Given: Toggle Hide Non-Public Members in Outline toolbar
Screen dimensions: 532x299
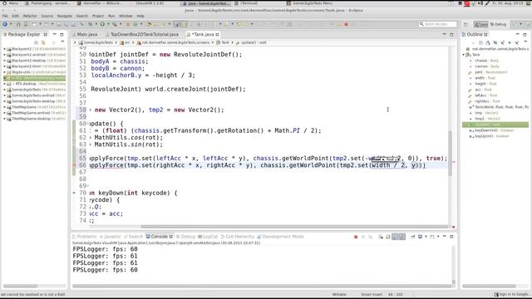Looking at the screenshot, I should click(x=510, y=42).
